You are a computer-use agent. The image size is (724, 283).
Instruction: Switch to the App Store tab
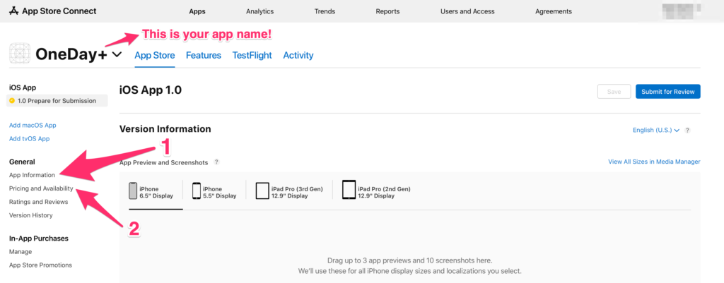155,55
